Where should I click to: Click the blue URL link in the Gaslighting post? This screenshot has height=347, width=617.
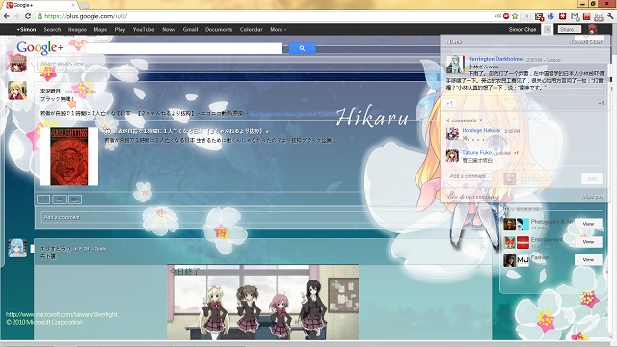tap(293, 114)
